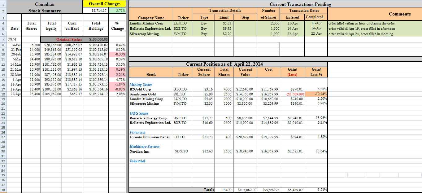Select the 4.71% change cell
The height and width of the screenshot is (193, 422).
tap(117, 80)
